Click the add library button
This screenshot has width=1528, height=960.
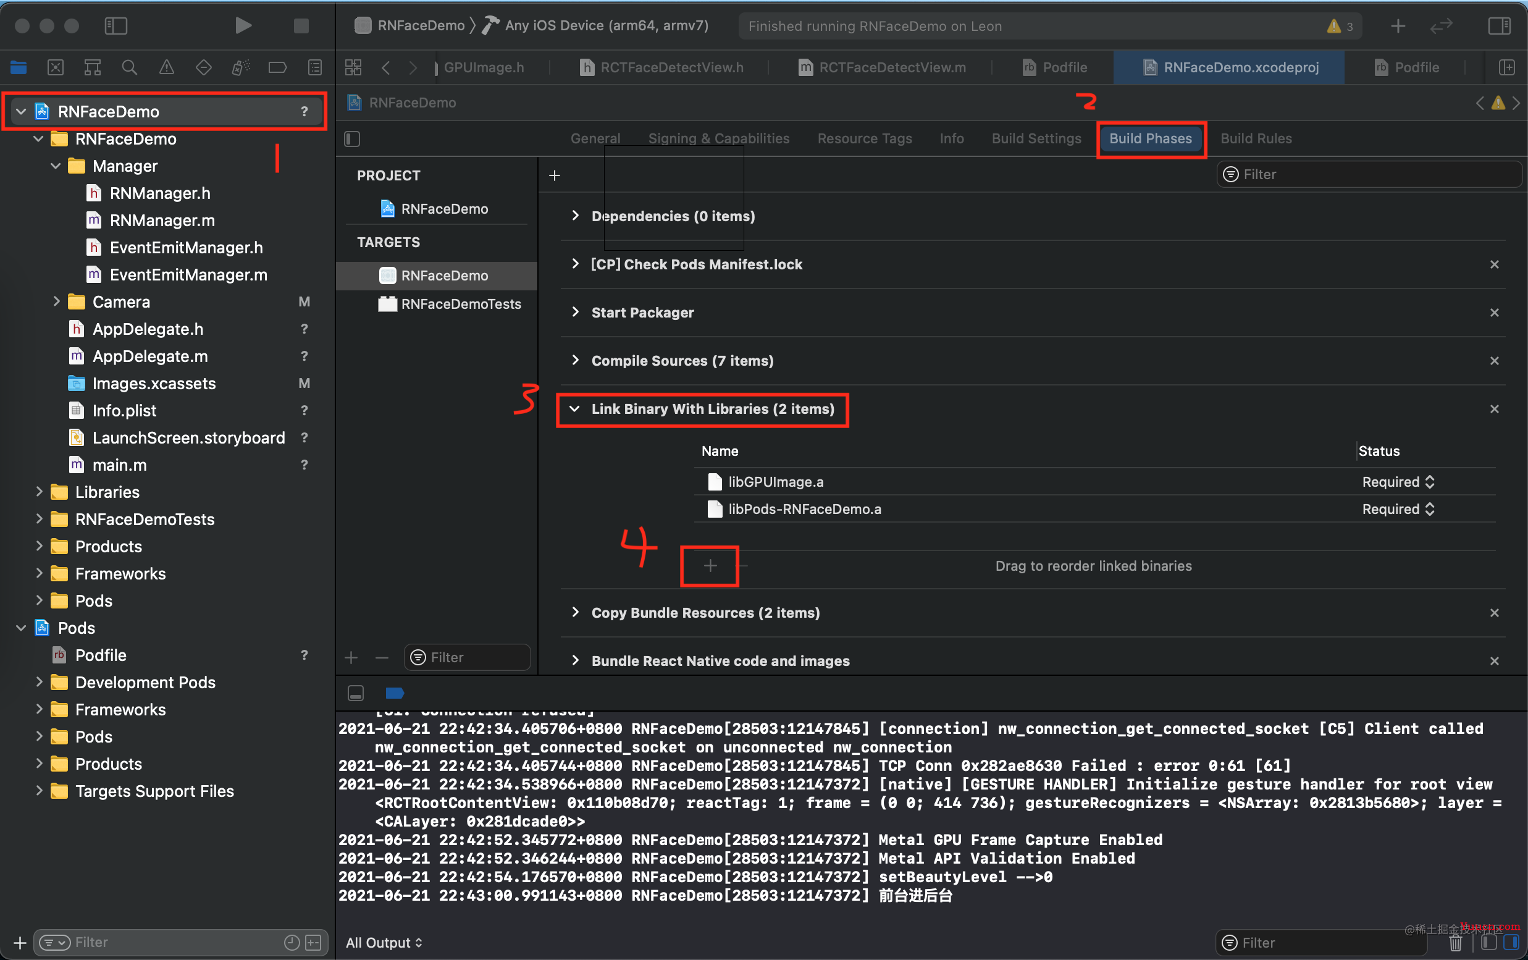click(x=710, y=565)
